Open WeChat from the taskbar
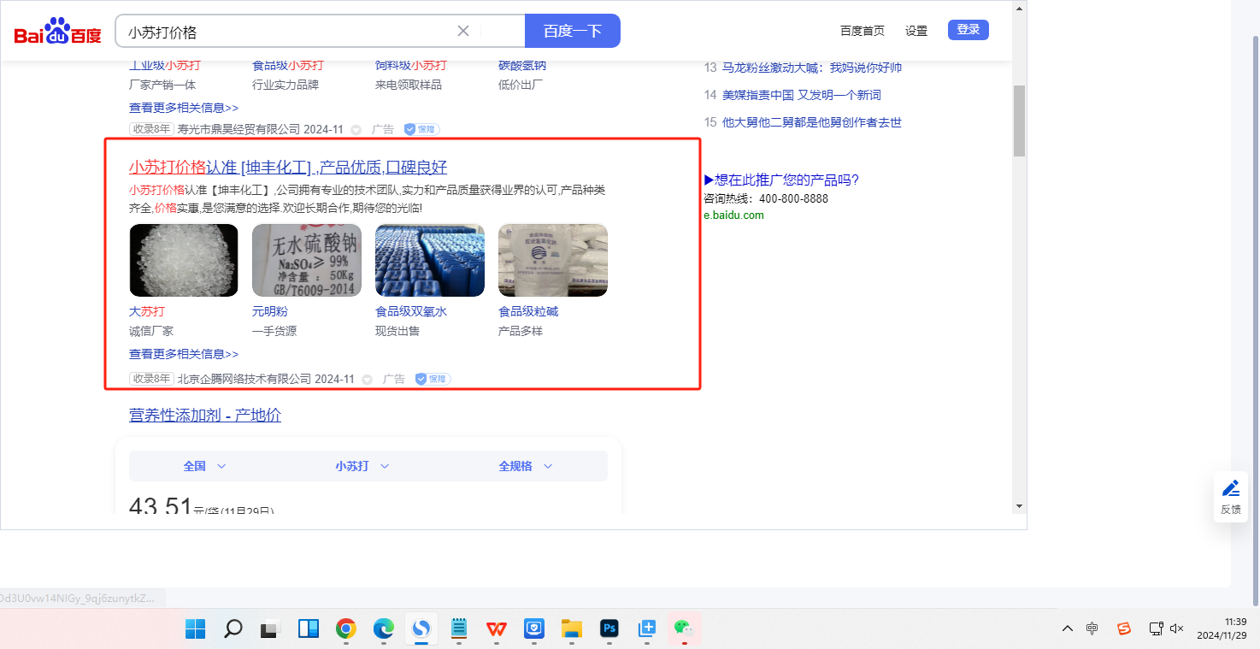 pyautogui.click(x=683, y=629)
